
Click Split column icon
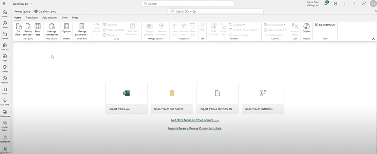(213, 26)
